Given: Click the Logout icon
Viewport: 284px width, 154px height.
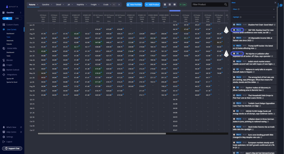Looking at the screenshot, I should pos(4,142).
